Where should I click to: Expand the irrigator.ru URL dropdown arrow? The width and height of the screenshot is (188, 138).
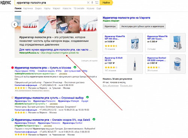tap(40, 126)
